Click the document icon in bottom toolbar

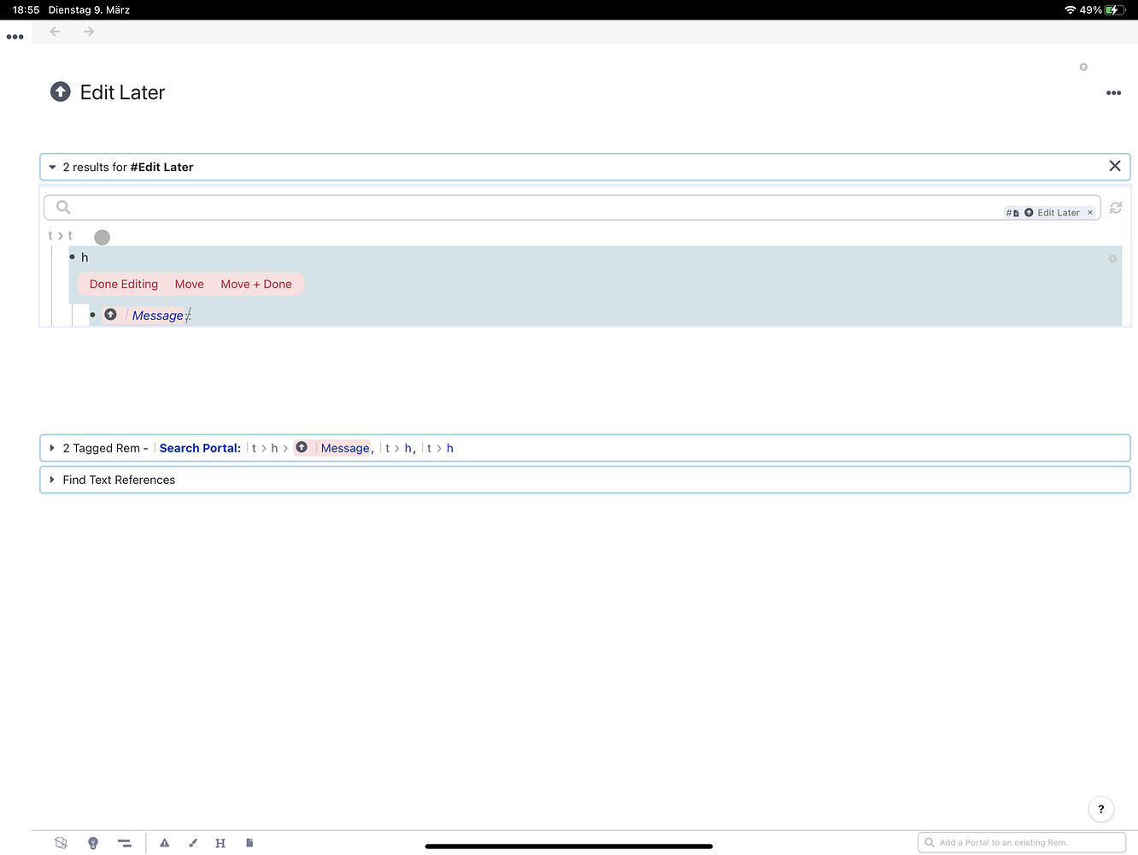point(249,843)
